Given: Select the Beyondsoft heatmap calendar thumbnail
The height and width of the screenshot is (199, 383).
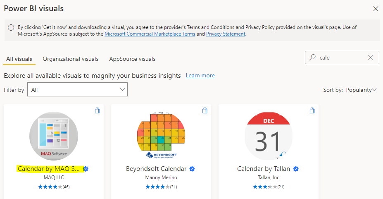Looking at the screenshot, I should (x=161, y=135).
